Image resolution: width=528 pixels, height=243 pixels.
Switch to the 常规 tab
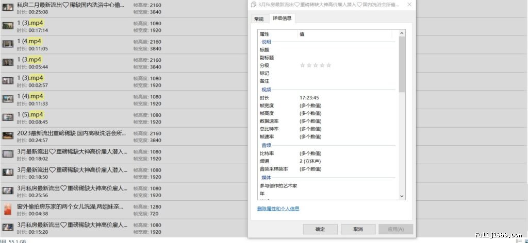coord(259,19)
